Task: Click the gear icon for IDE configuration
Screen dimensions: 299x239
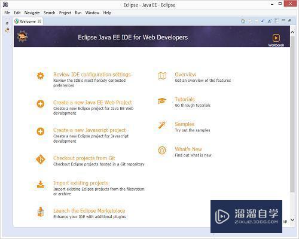Action: 41,76
